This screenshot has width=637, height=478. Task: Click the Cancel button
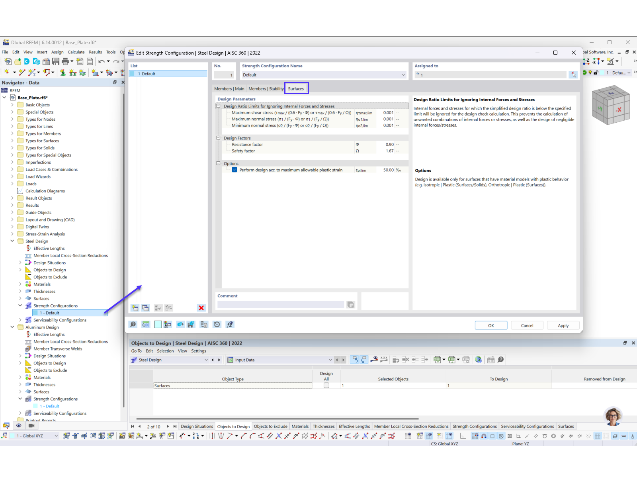527,325
